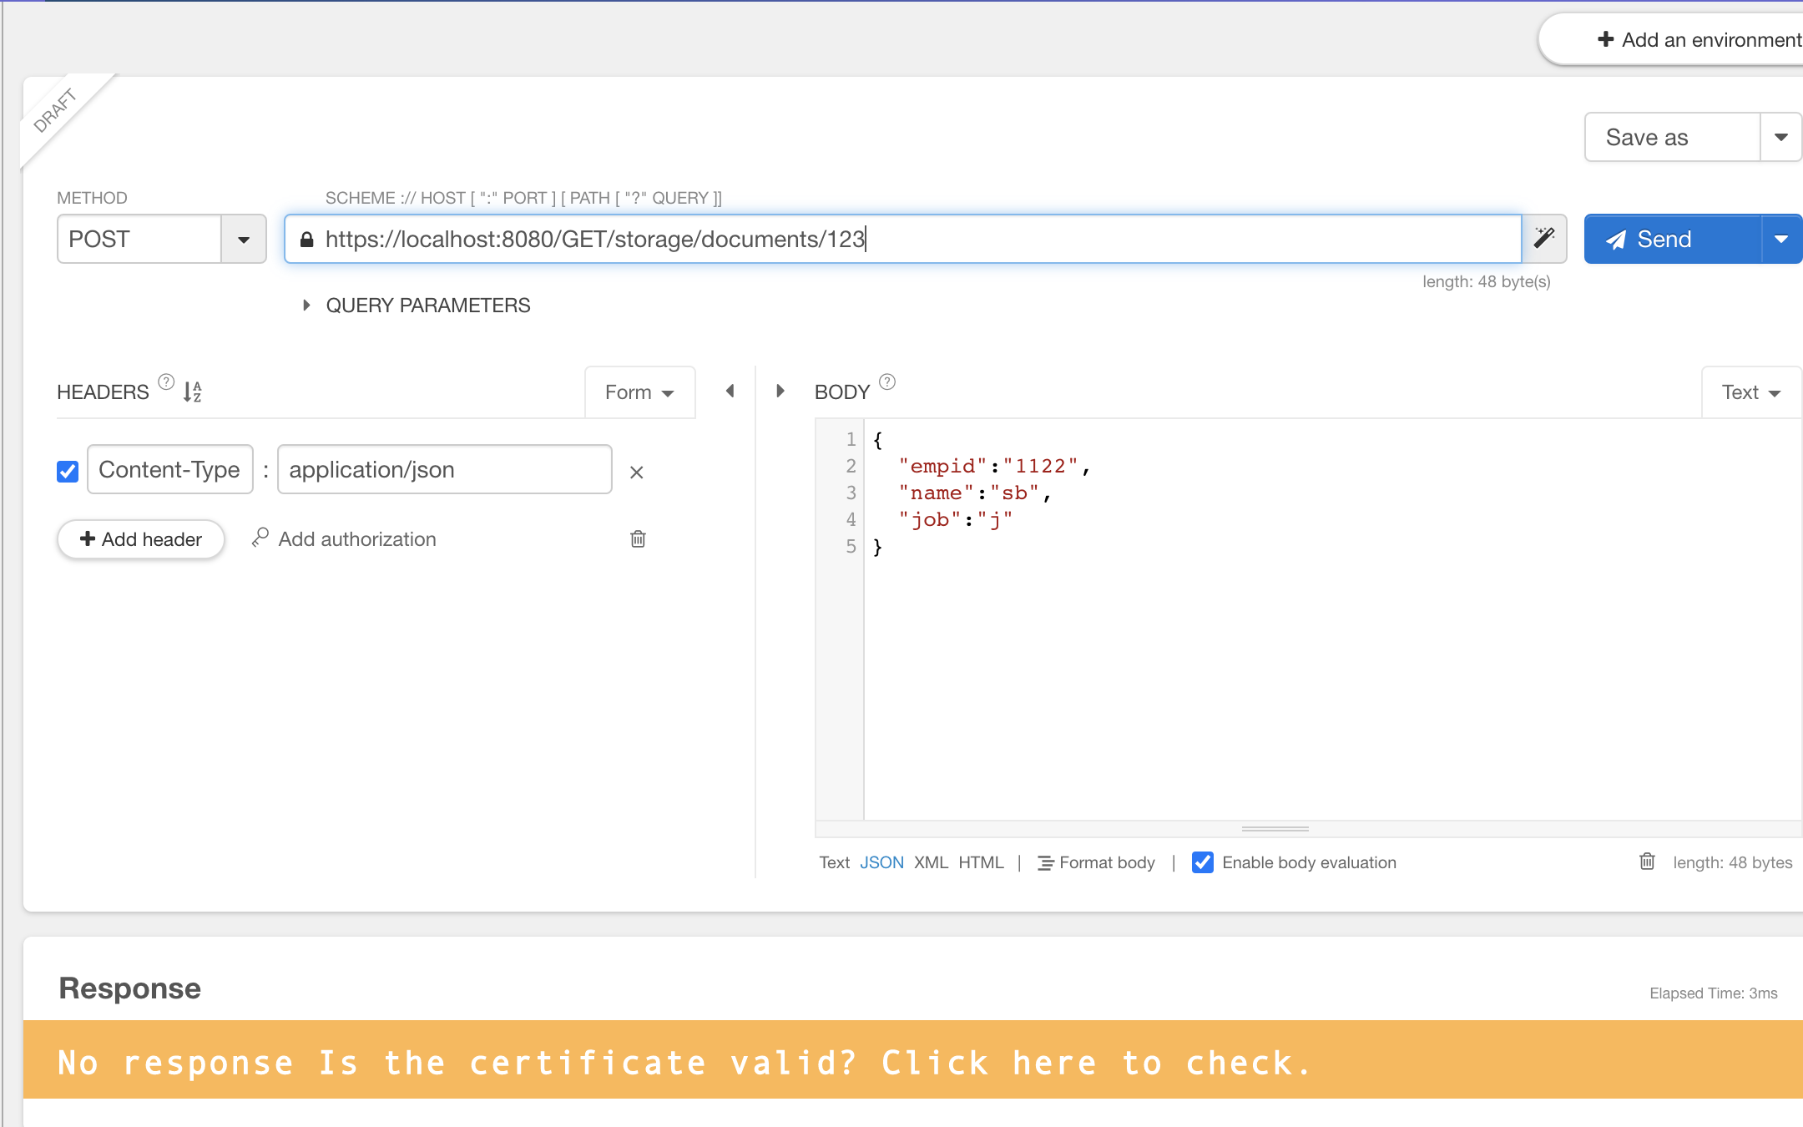Screen dimensions: 1803x1127
Task: Clear the body using the trash icon
Action: [1647, 862]
